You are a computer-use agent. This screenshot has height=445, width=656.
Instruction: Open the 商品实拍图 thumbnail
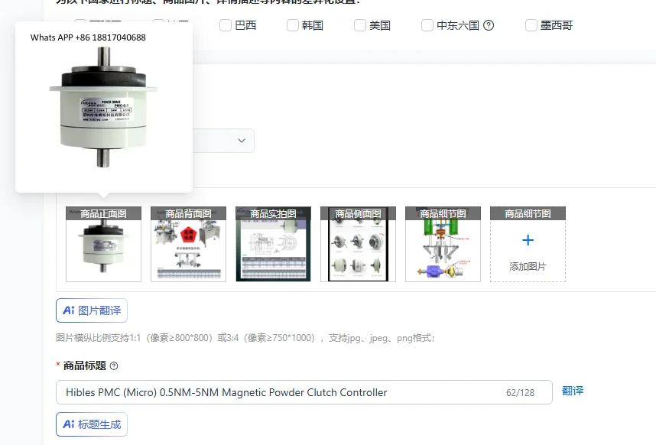(273, 243)
